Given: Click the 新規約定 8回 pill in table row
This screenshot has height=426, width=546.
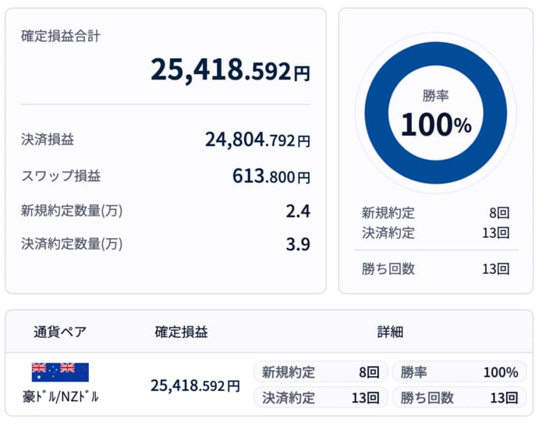Looking at the screenshot, I should 321,372.
